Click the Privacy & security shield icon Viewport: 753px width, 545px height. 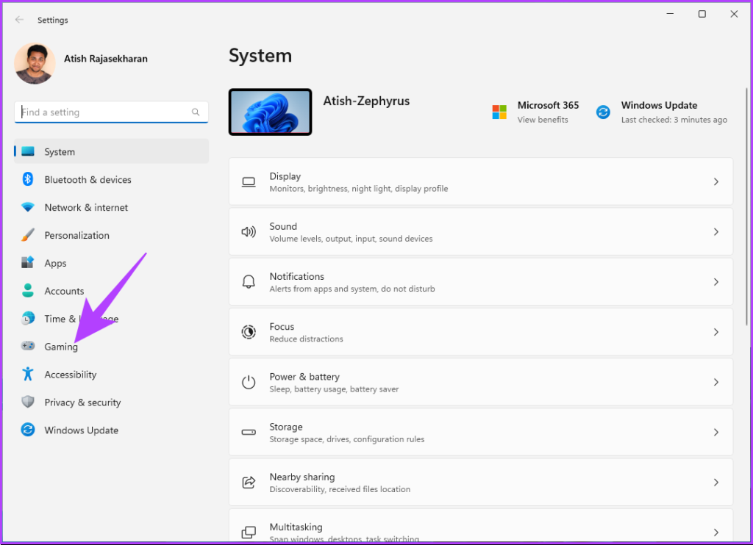pos(28,403)
